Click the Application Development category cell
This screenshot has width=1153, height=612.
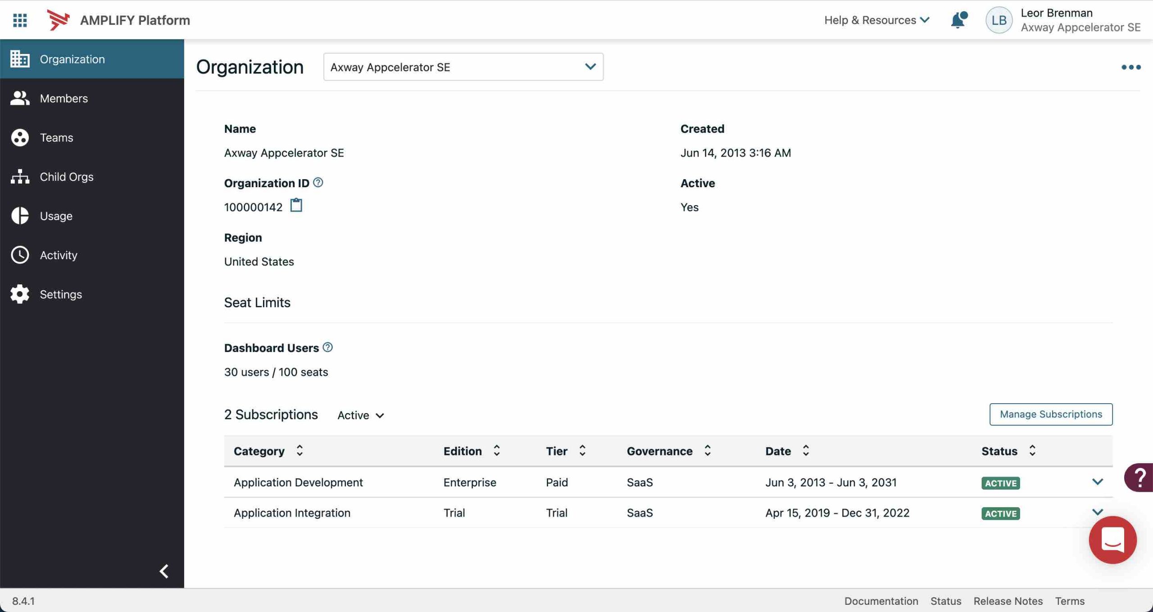pos(298,482)
